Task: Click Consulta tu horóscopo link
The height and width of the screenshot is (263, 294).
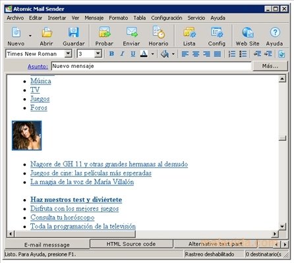Action: pos(63,218)
